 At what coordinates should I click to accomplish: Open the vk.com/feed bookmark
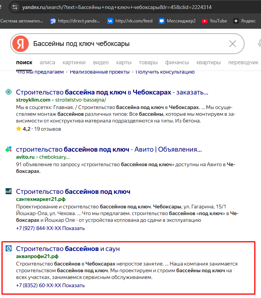click(x=130, y=21)
